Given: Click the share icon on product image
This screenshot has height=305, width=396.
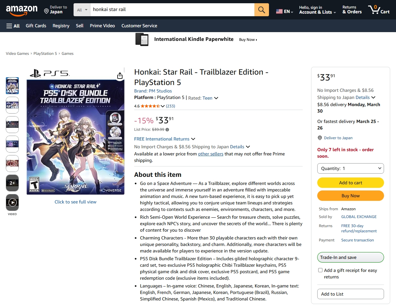Looking at the screenshot, I should [x=120, y=76].
